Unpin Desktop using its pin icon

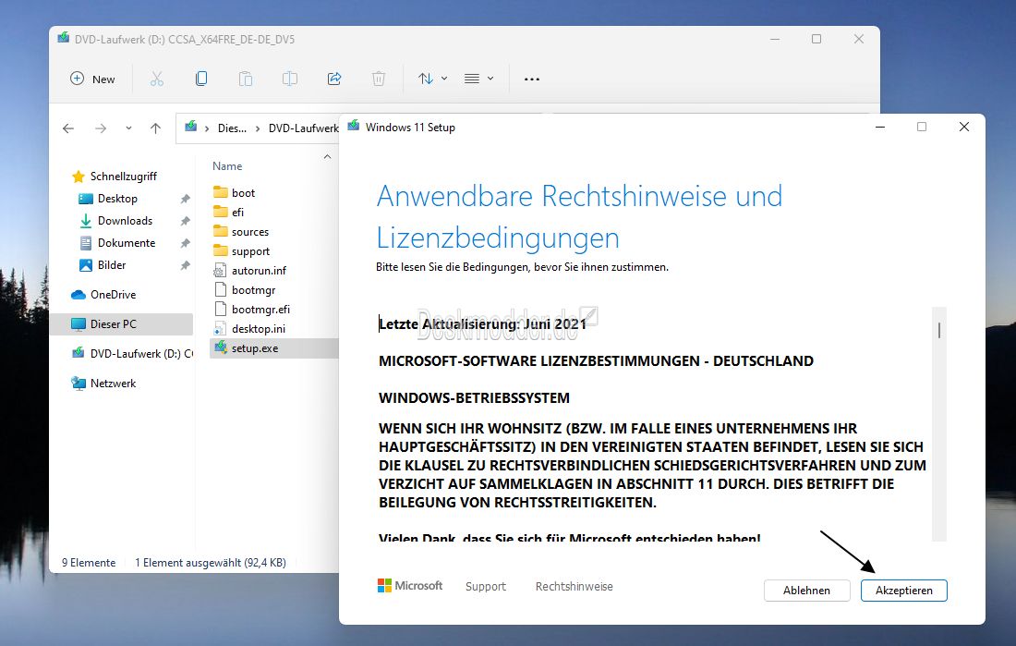pyautogui.click(x=186, y=199)
